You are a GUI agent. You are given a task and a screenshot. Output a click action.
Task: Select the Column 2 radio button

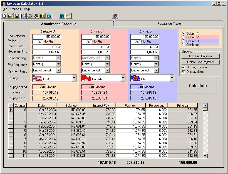pyautogui.click(x=183, y=37)
